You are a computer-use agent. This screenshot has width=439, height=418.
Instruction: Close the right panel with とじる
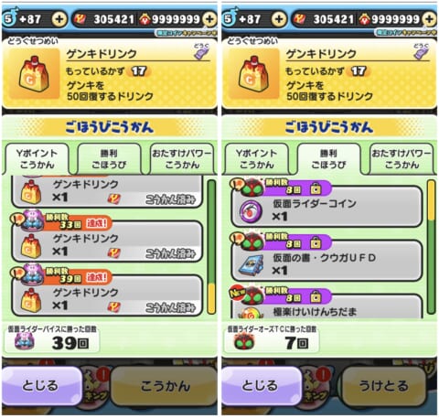point(261,386)
